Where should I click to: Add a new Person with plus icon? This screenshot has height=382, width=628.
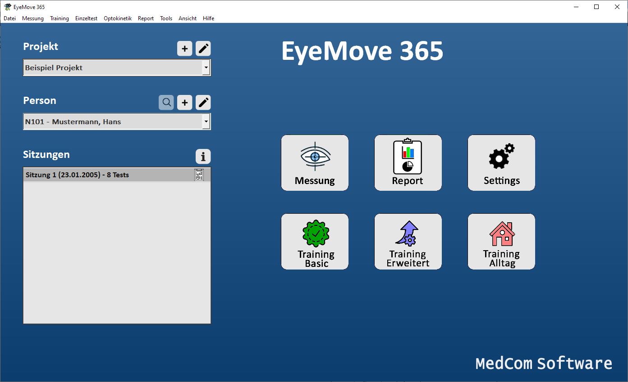click(x=184, y=103)
